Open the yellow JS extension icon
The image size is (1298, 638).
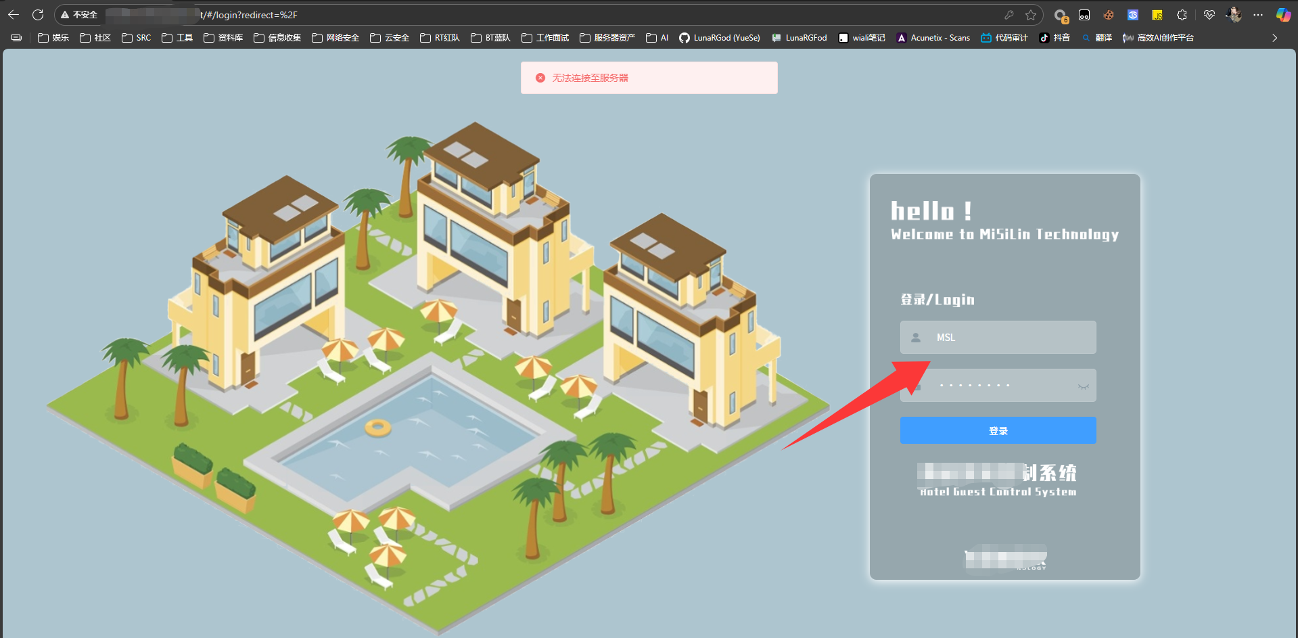click(x=1157, y=15)
